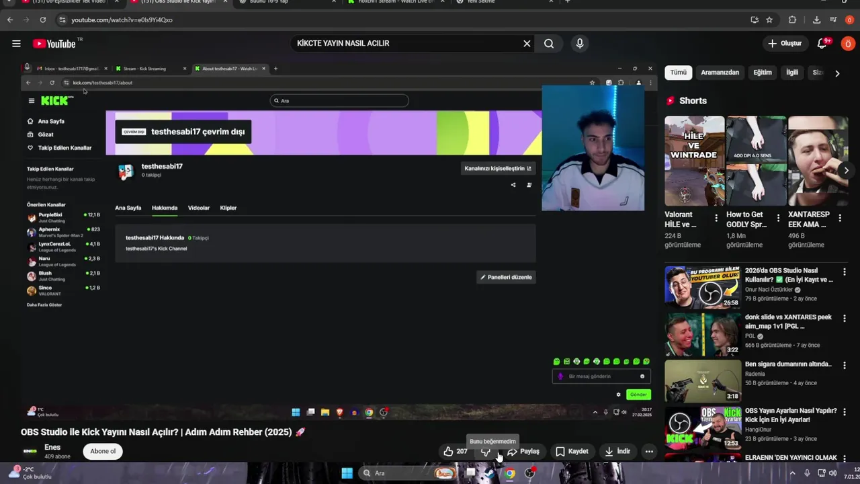This screenshot has width=860, height=484.
Task: Open the Chrome profile avatar
Action: click(x=850, y=20)
